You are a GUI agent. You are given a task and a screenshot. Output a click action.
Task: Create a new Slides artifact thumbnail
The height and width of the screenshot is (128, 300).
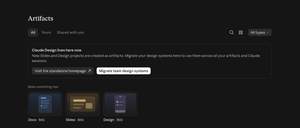(83, 104)
